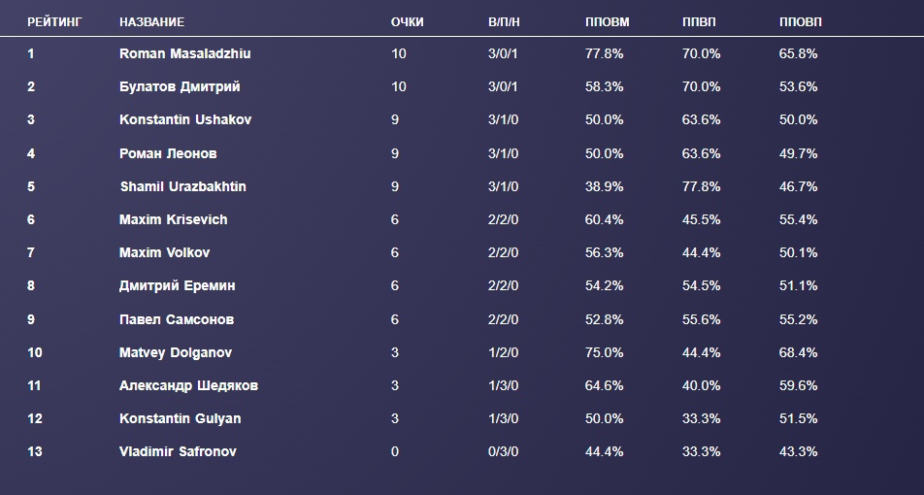Click the ППОВМ column header
The height and width of the screenshot is (495, 924).
[x=608, y=21]
